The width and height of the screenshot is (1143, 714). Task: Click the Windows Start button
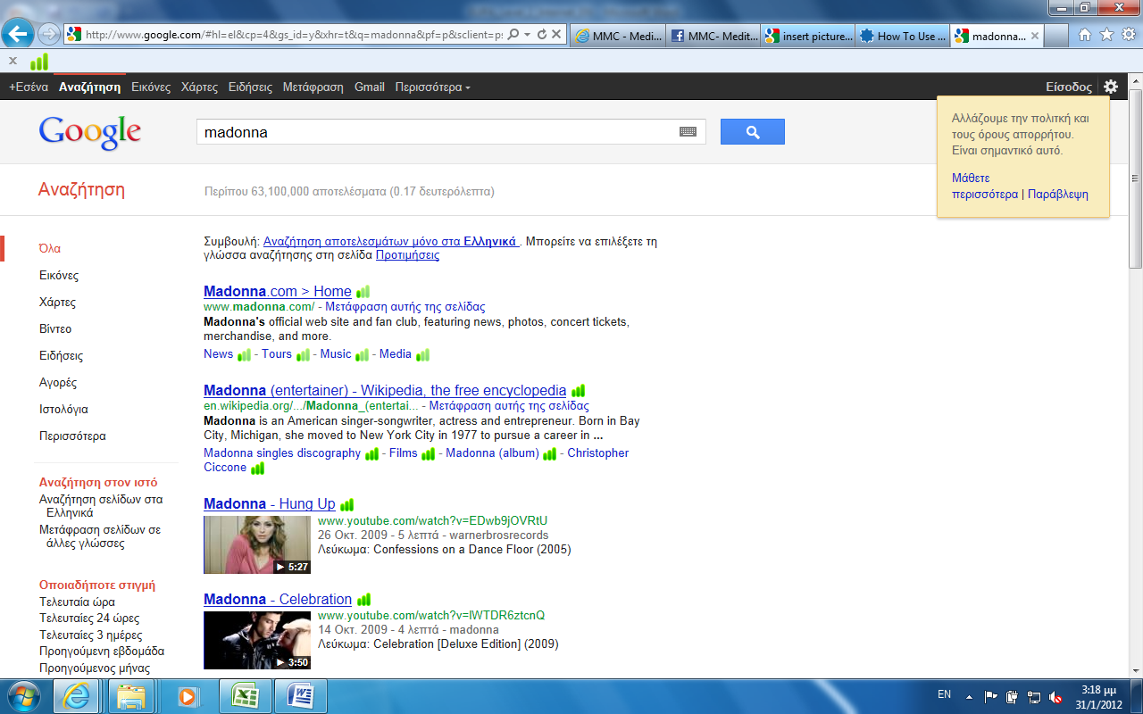(22, 696)
